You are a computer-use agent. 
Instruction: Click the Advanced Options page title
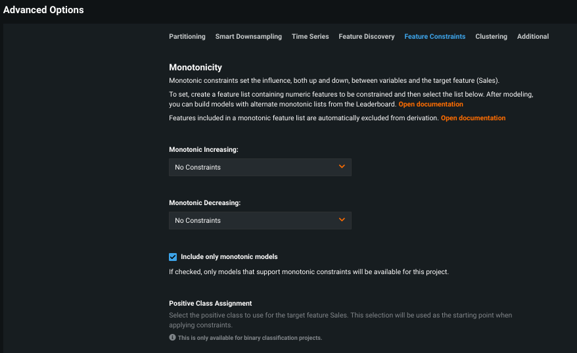43,11
